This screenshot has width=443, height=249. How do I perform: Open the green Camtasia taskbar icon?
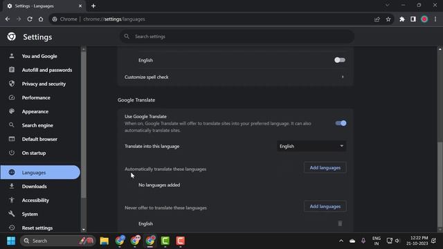pyautogui.click(x=165, y=241)
